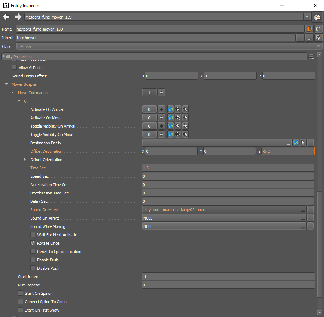Browse Sound On Move with ellipsis button
Image resolution: width=324 pixels, height=317 pixels.
click(303, 210)
